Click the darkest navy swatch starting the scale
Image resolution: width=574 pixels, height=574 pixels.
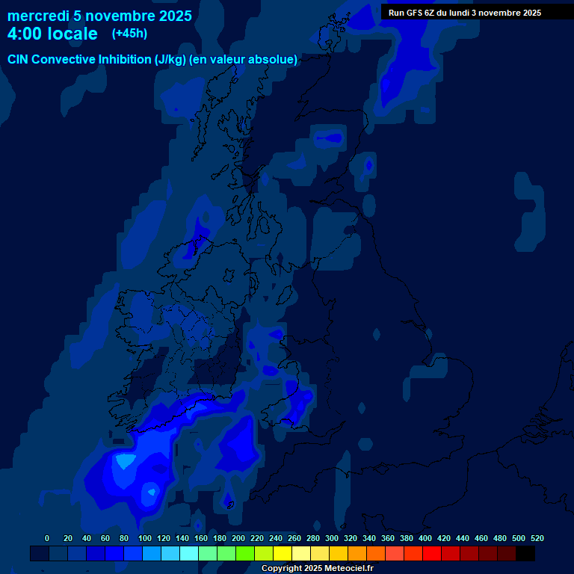pyautogui.click(x=40, y=554)
